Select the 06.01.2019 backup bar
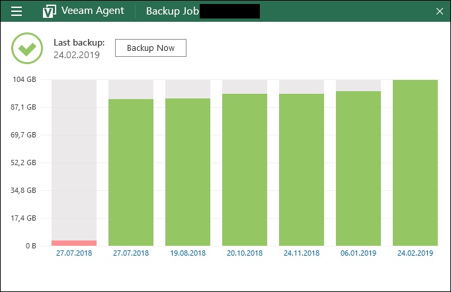The image size is (451, 292). point(358,168)
